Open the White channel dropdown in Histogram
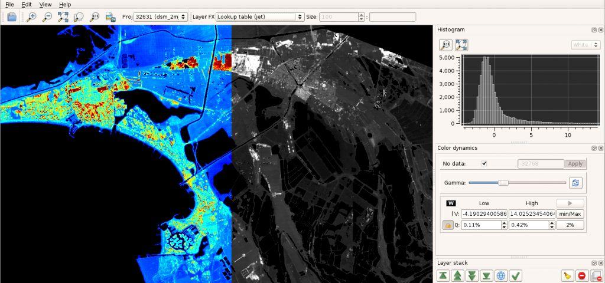605x283 pixels. tap(586, 45)
